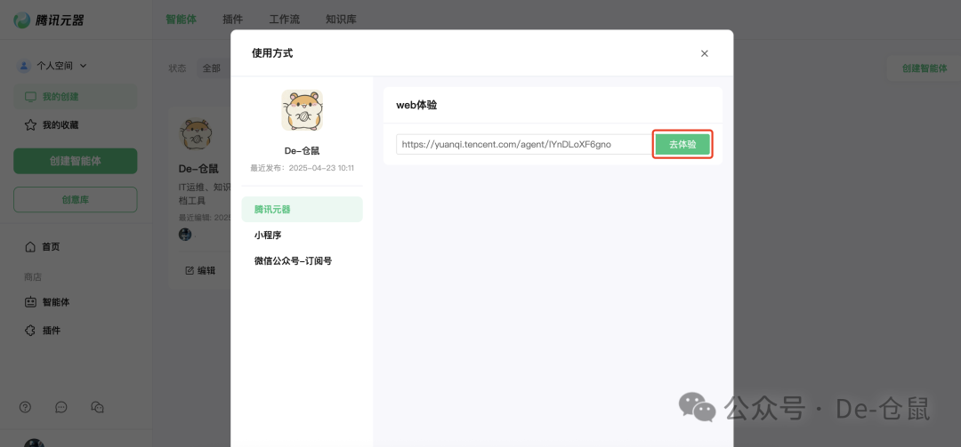Viewport: 961px width, 447px height.
Task: Click the web体验 URL field
Action: [x=525, y=145]
